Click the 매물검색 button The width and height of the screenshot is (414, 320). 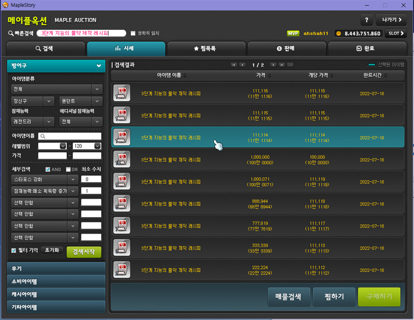[x=289, y=297]
